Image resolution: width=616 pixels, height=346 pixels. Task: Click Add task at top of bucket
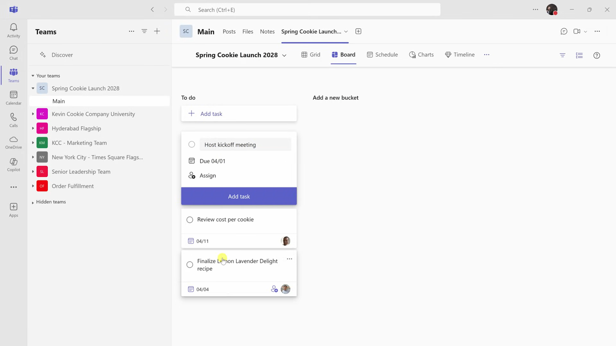[x=239, y=114]
